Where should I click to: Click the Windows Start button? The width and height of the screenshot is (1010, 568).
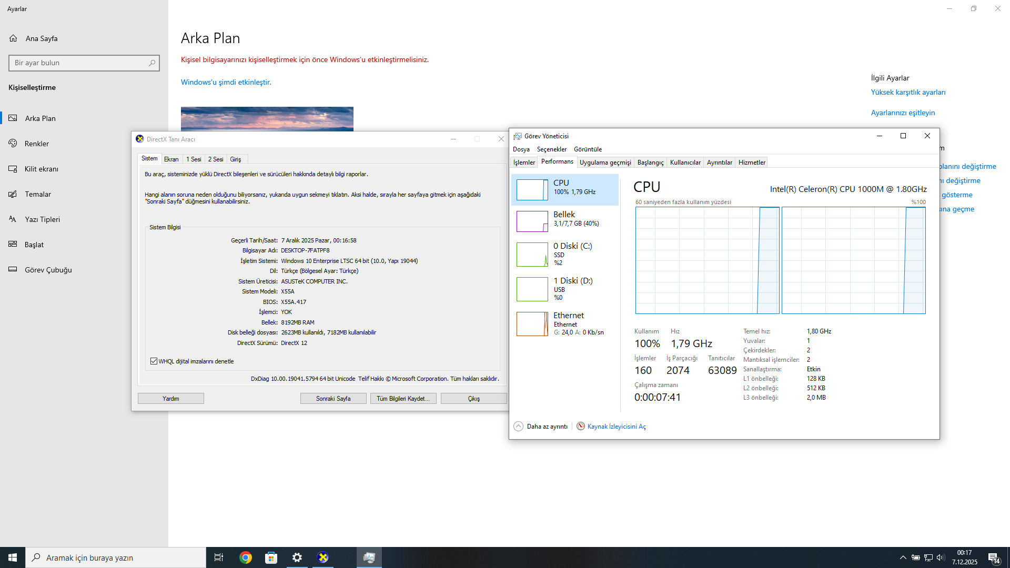click(x=13, y=557)
